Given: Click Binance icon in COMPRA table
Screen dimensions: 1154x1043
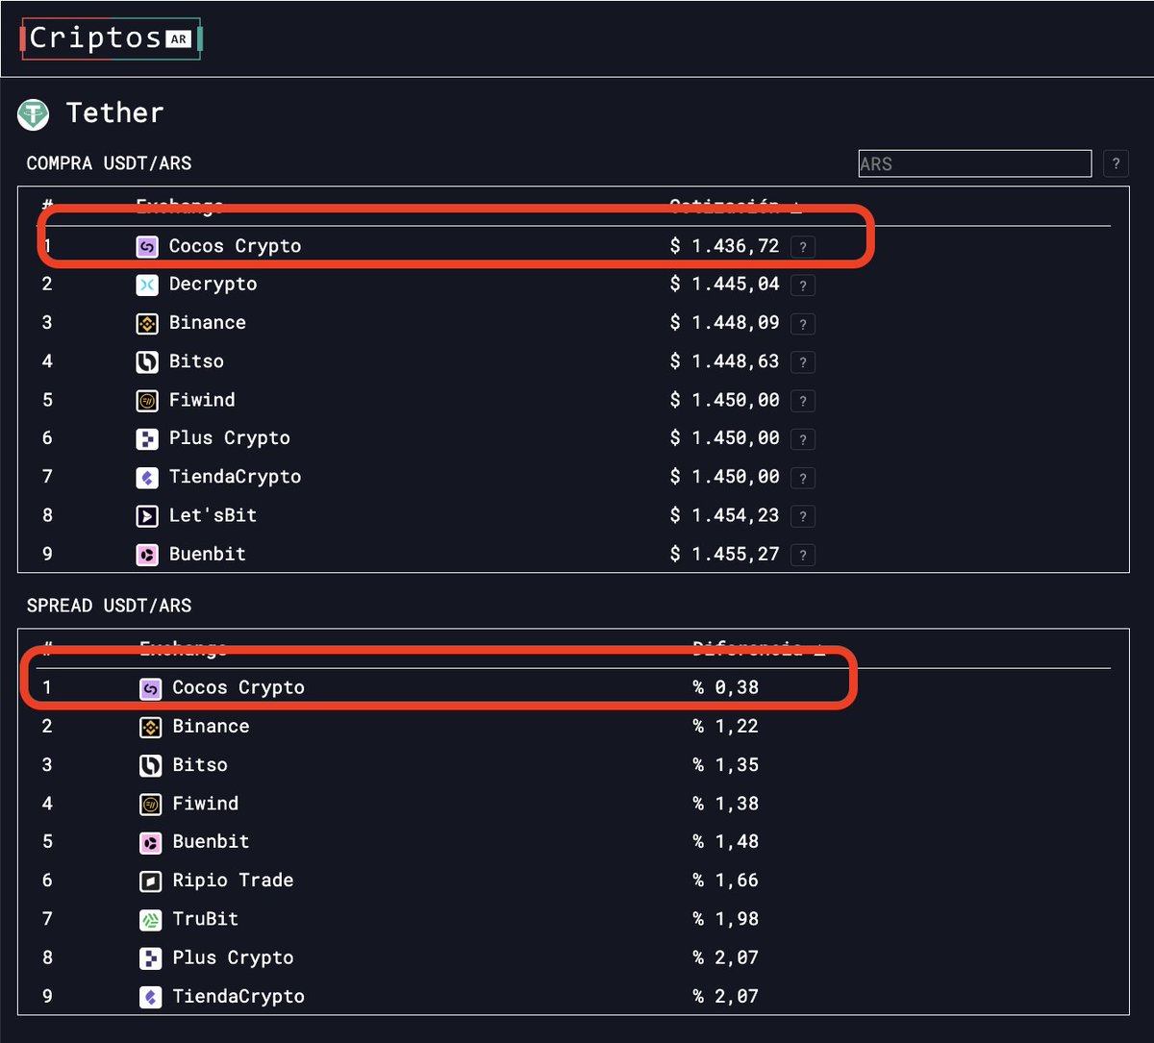Looking at the screenshot, I should coord(146,323).
